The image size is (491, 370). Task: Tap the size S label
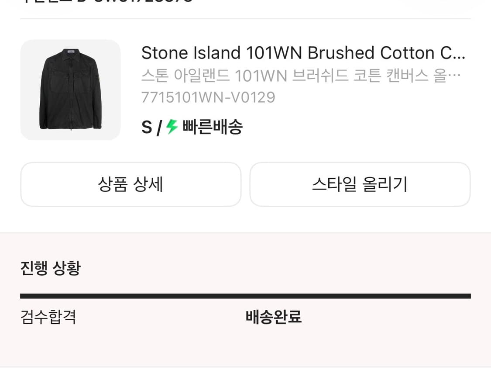pos(147,128)
